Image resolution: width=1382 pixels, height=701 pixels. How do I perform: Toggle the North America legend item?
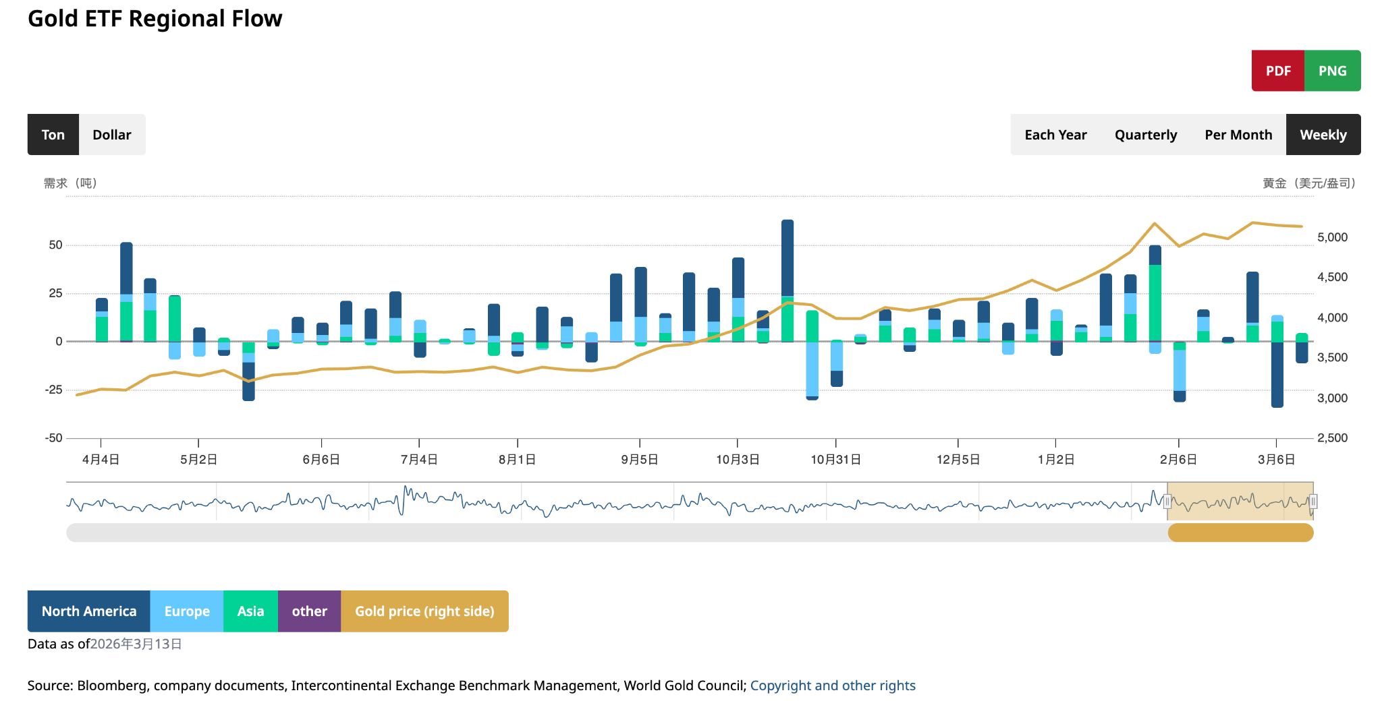[88, 611]
